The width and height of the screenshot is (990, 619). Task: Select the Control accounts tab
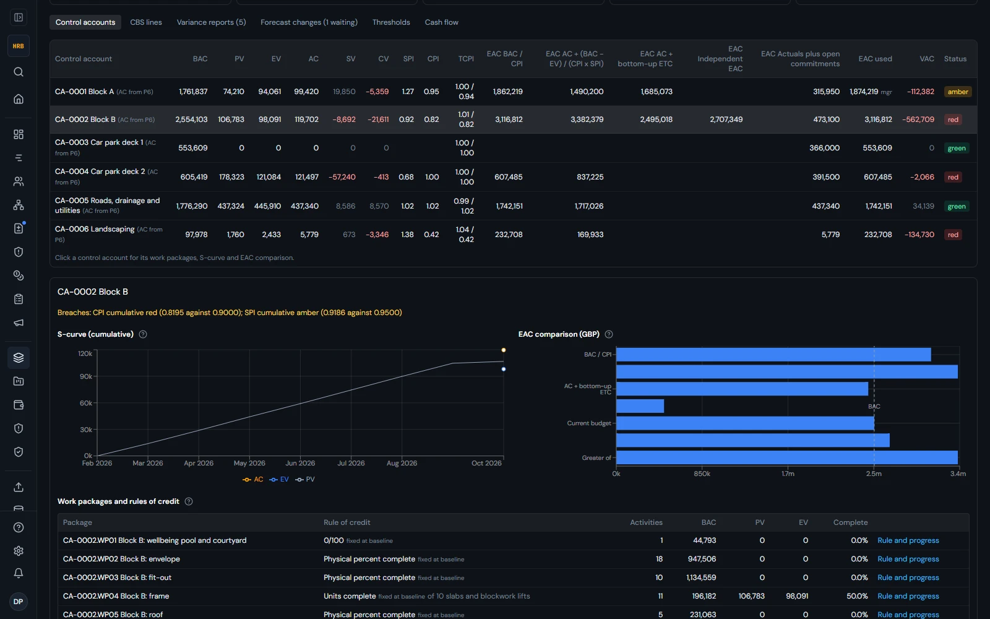85,22
